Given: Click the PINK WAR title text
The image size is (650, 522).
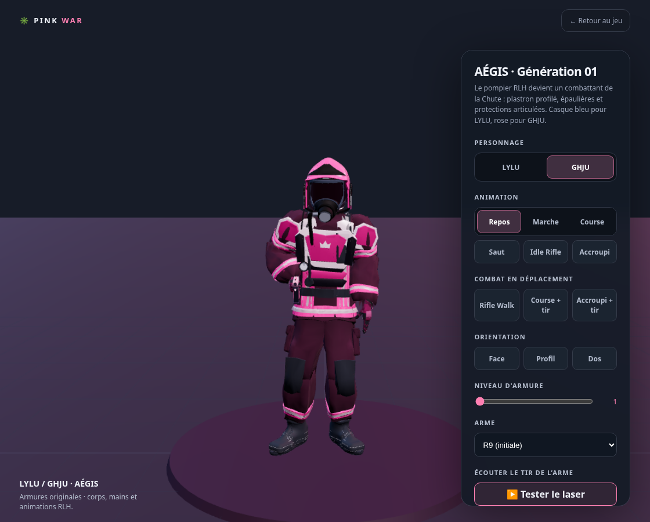Looking at the screenshot, I should coord(58,21).
